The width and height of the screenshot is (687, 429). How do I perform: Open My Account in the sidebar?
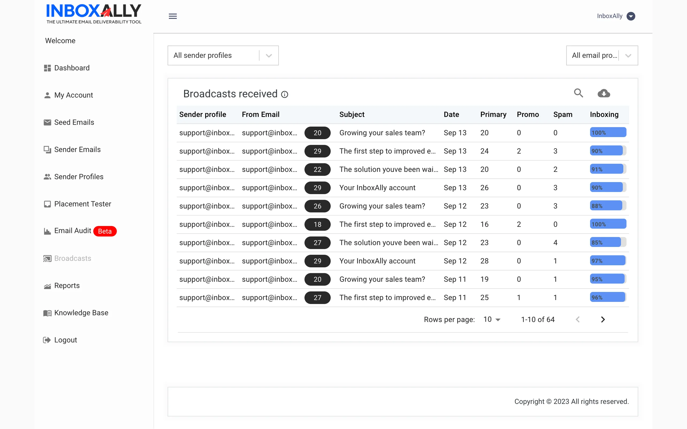point(74,95)
